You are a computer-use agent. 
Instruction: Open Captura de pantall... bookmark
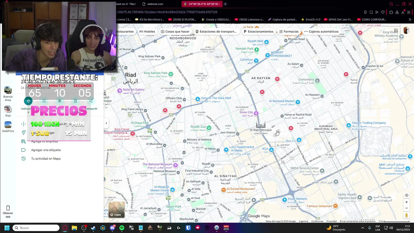(282, 19)
